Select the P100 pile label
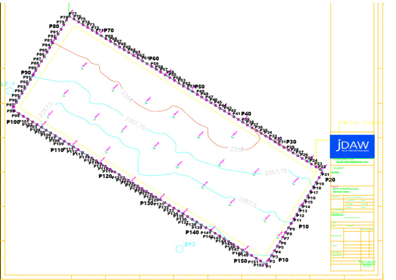396x280 pixels. (13, 122)
